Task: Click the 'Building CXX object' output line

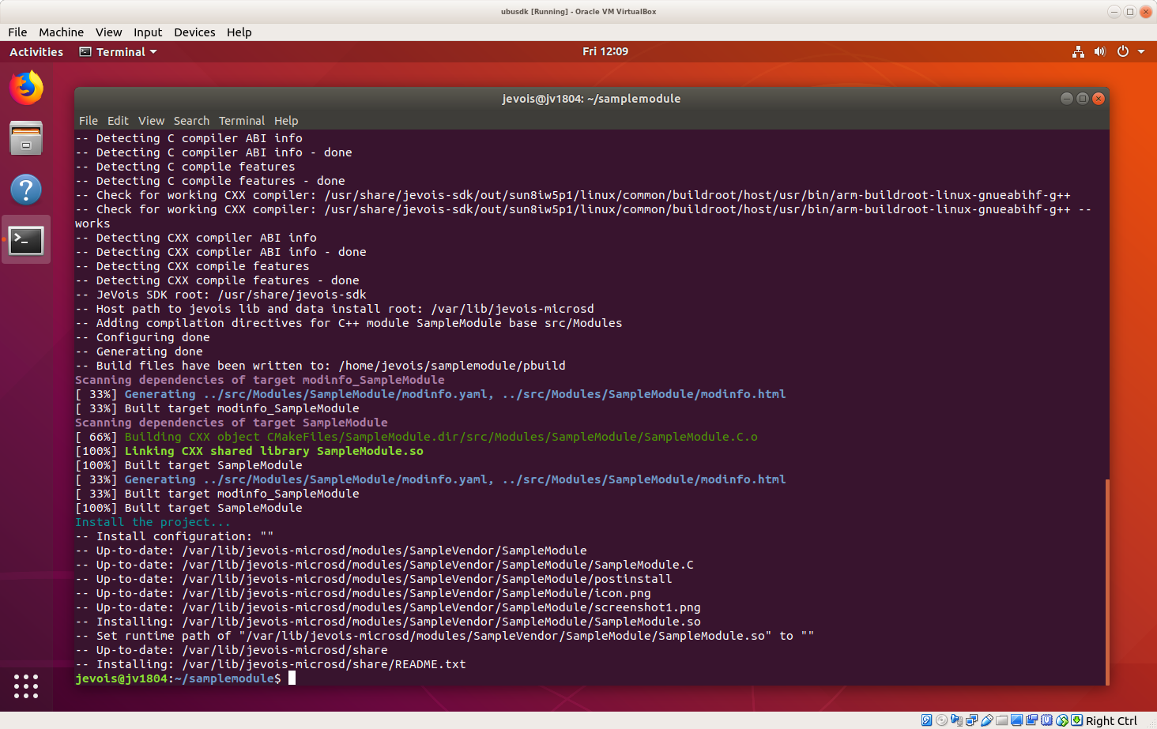Action: point(416,437)
